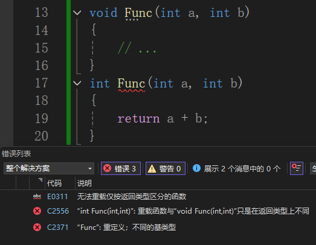Click the error list filter icon with red dot
This screenshot has width=316, height=245.
pyautogui.click(x=297, y=168)
